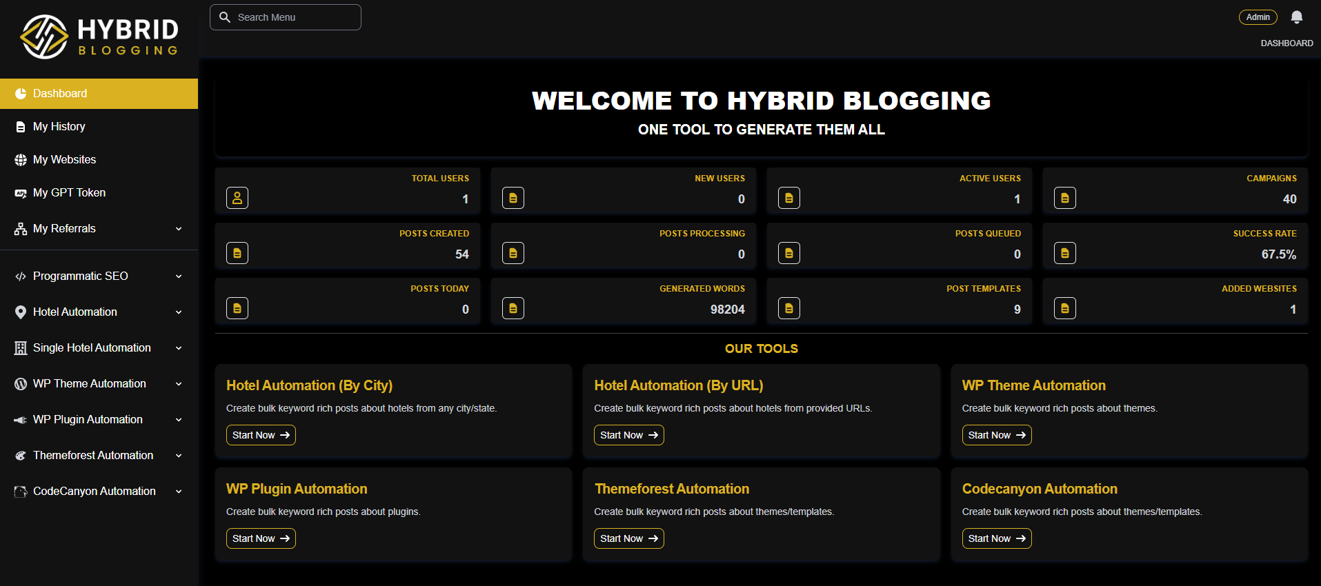
Task: Expand CodeCanyon Automation chevron
Action: (179, 492)
